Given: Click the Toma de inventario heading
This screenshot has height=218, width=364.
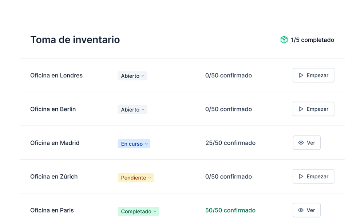Looking at the screenshot, I should 75,40.
